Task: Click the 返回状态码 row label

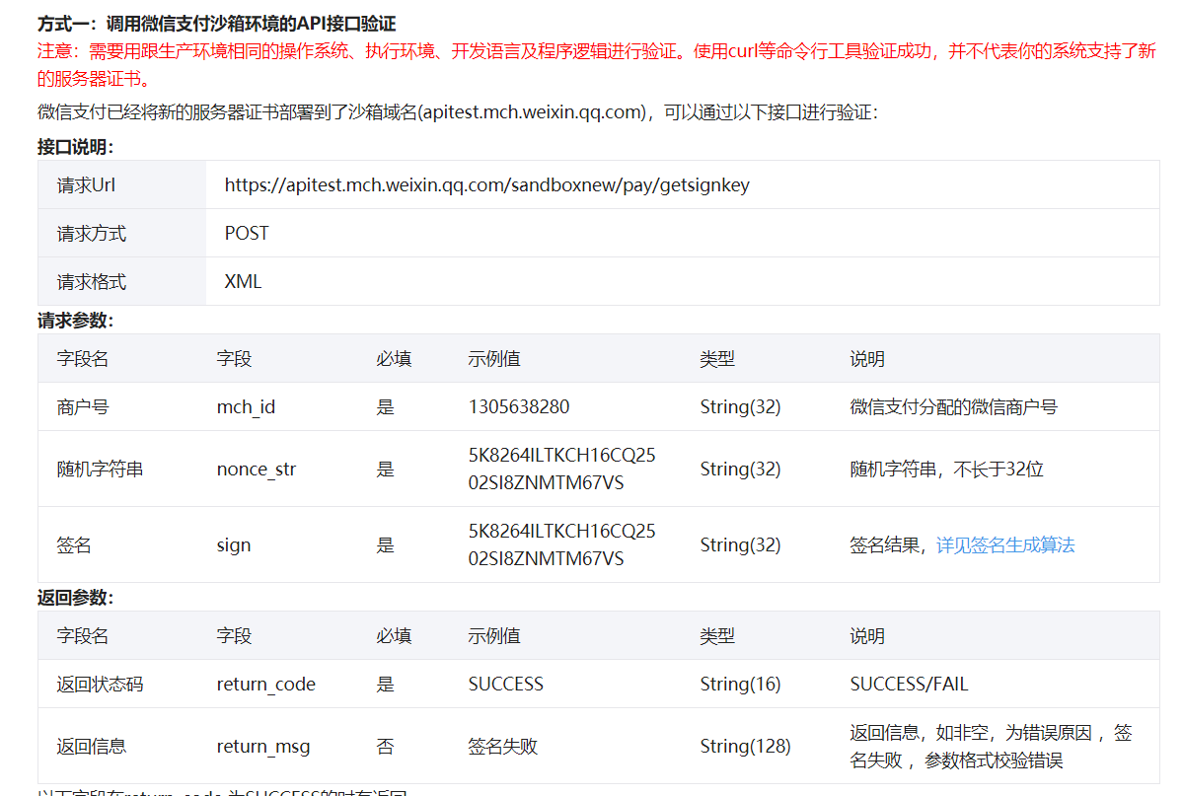Action: pyautogui.click(x=100, y=685)
